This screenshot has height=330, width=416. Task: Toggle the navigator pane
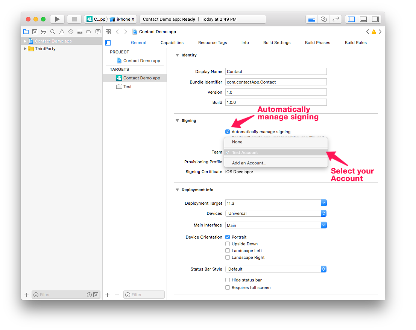(351, 19)
